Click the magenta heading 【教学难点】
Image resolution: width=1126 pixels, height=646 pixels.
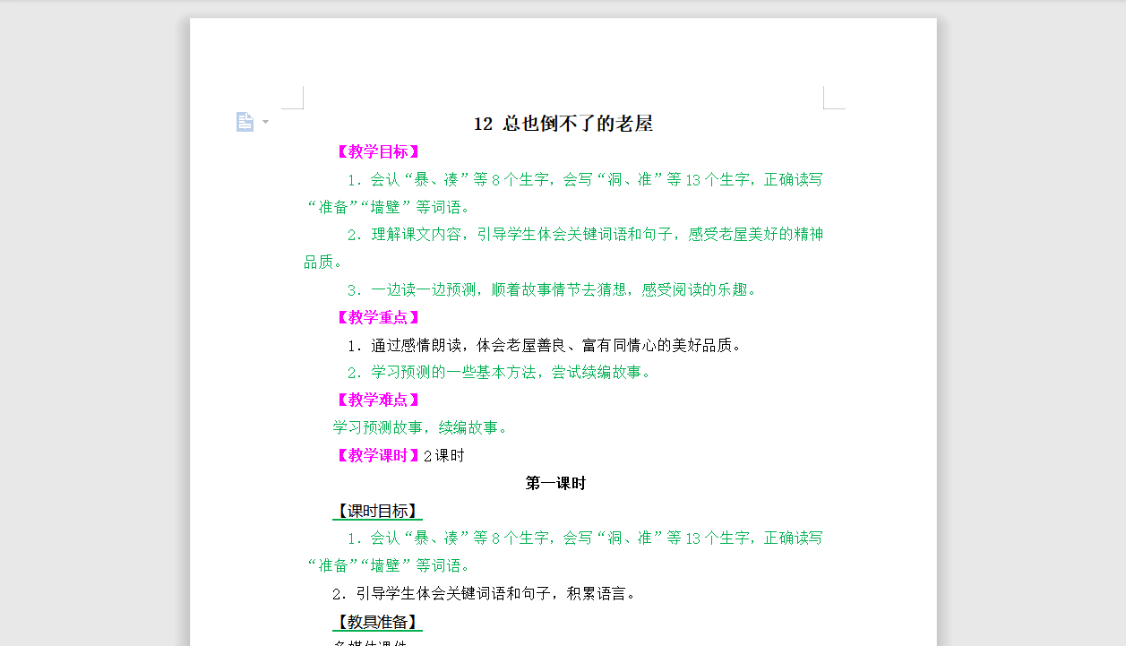[x=377, y=400]
